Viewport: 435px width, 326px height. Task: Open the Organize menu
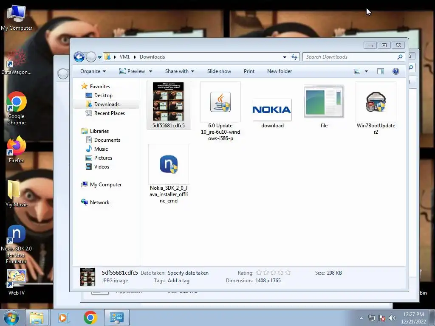point(93,71)
